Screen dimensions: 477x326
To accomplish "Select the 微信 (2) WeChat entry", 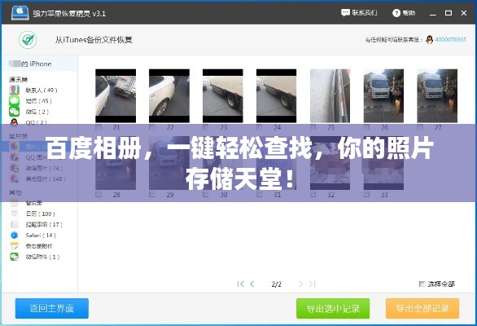I will 29,112.
